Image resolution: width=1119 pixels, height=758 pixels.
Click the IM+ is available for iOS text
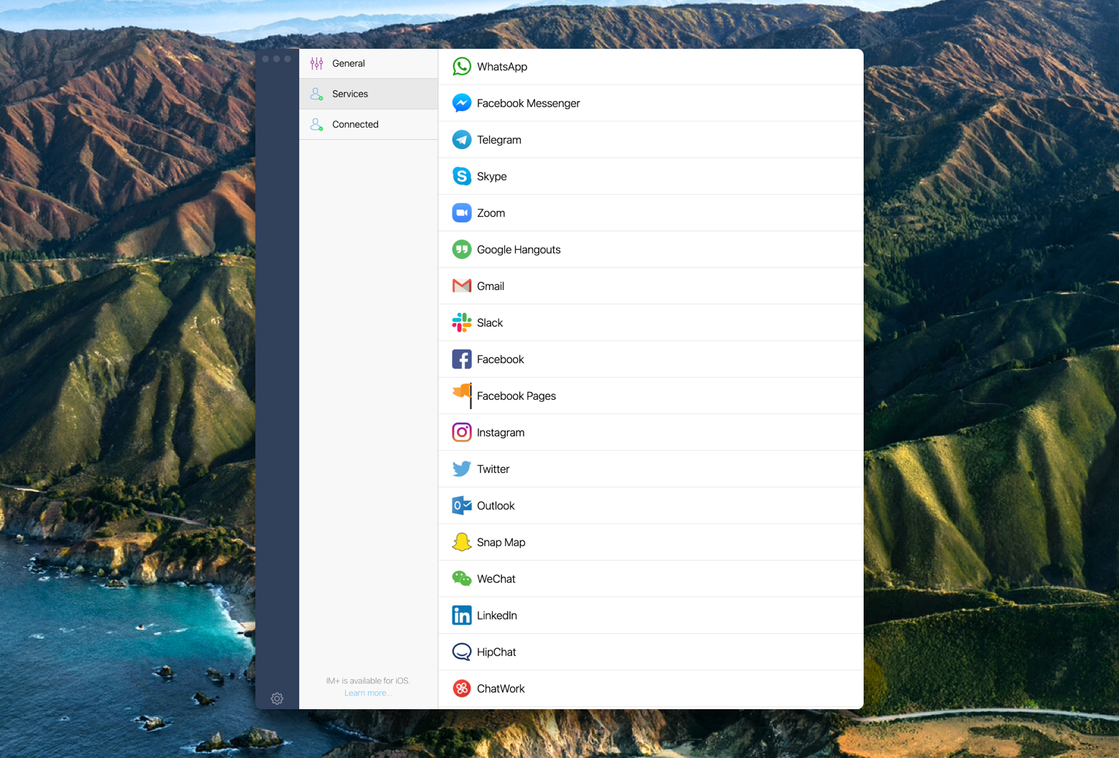(x=368, y=681)
